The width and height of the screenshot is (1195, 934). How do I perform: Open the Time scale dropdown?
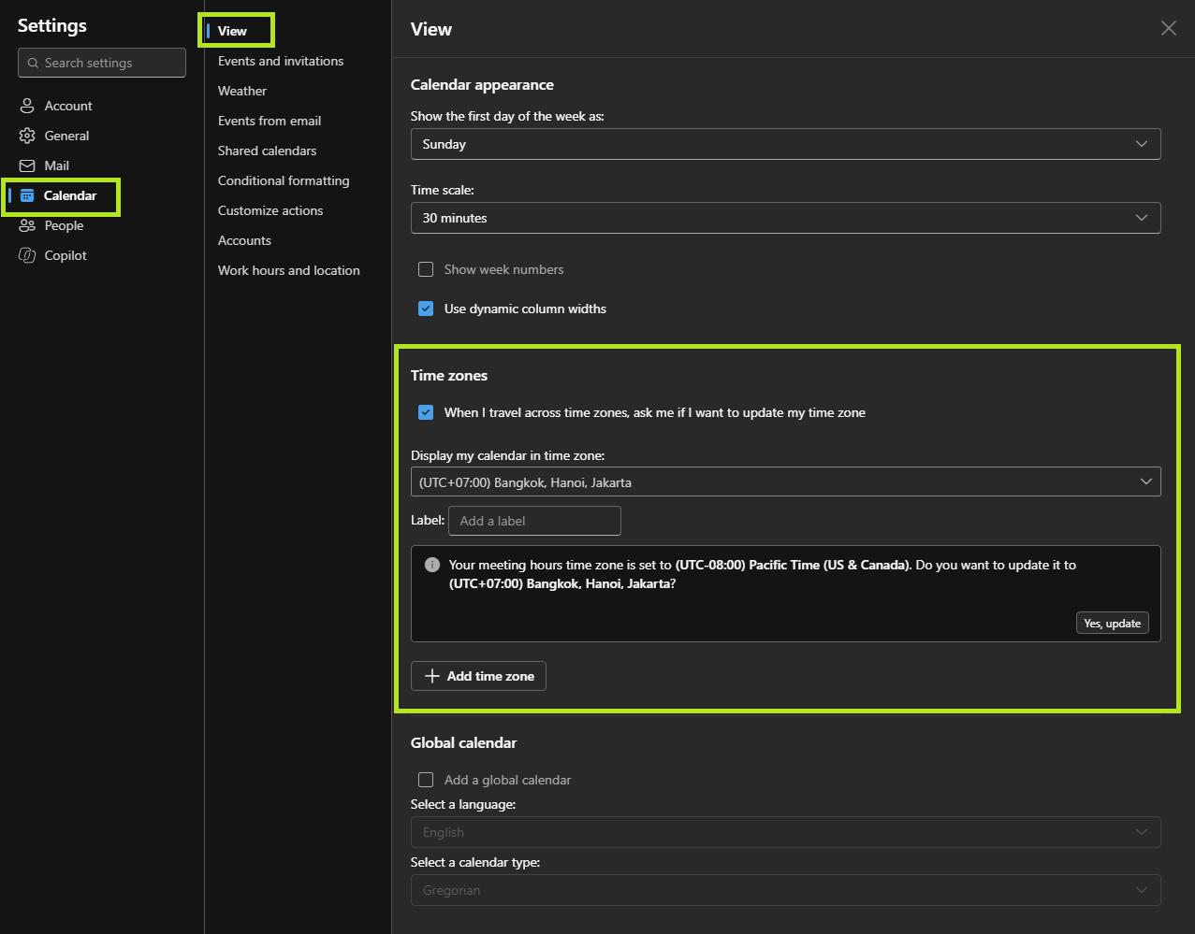click(786, 218)
